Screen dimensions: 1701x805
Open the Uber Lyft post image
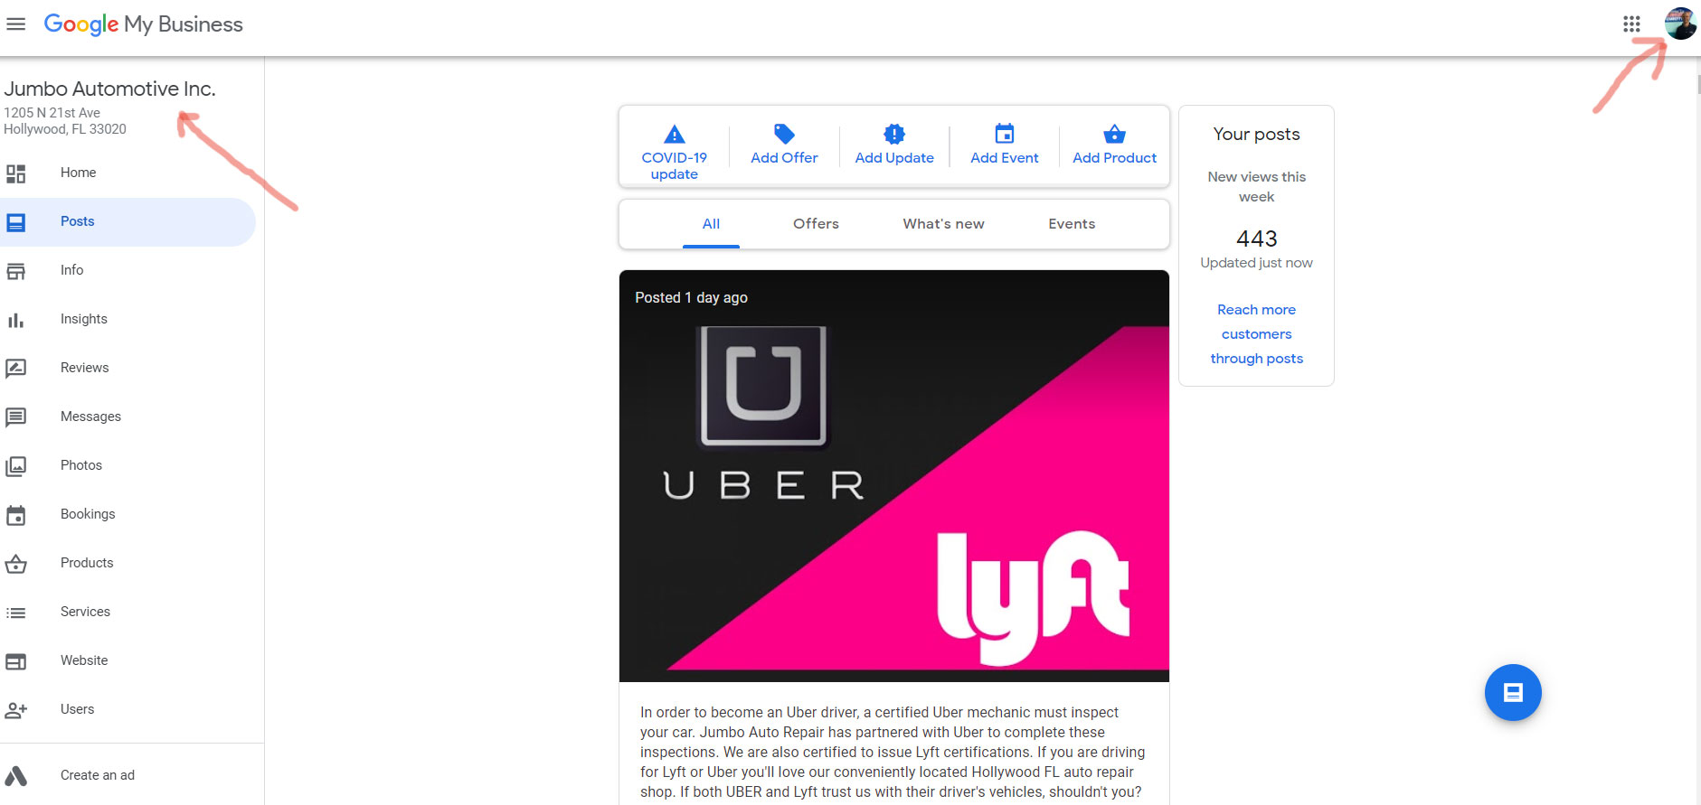pyautogui.click(x=893, y=476)
